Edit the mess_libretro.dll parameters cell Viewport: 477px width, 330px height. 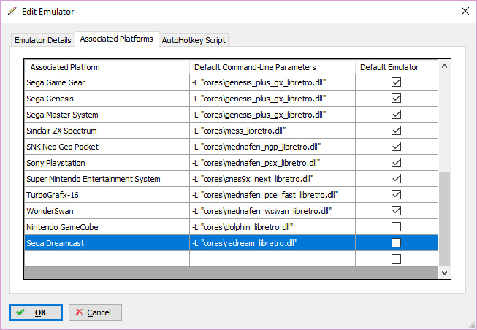tap(272, 131)
